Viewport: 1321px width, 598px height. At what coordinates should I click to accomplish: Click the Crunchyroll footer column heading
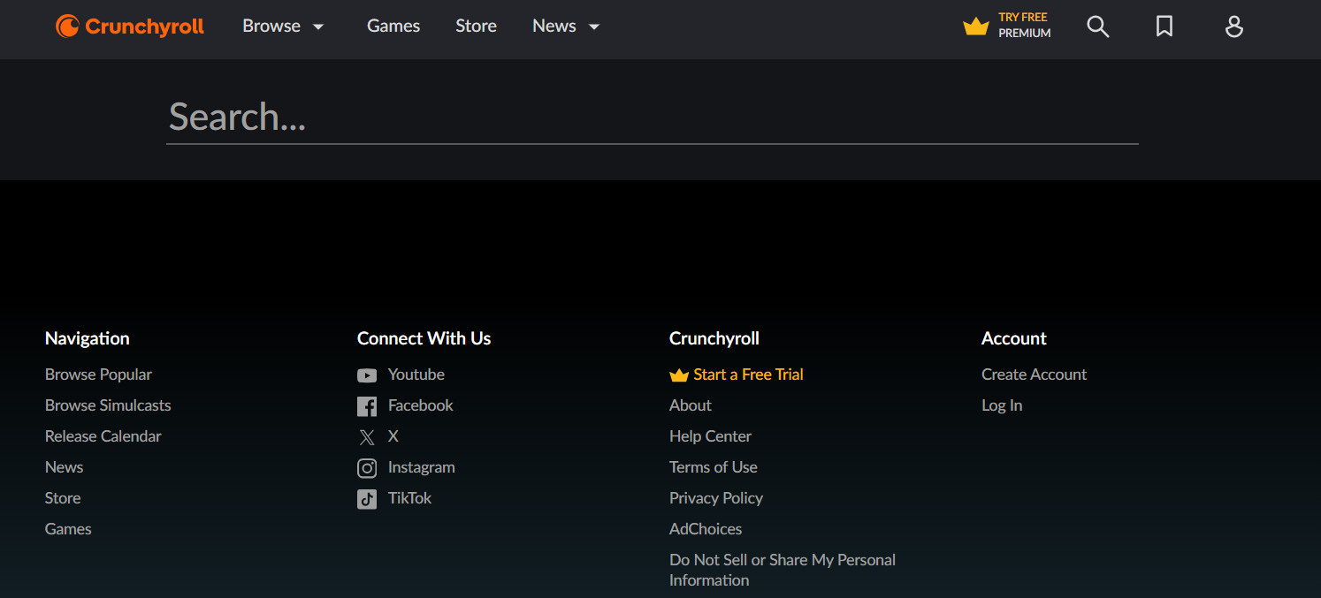coord(714,338)
